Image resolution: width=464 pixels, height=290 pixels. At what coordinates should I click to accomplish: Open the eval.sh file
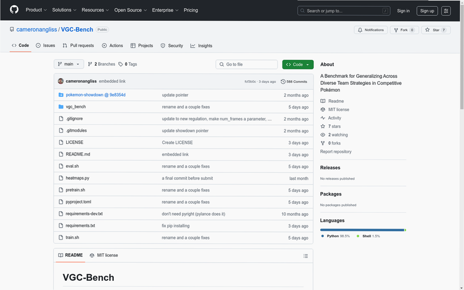(72, 166)
